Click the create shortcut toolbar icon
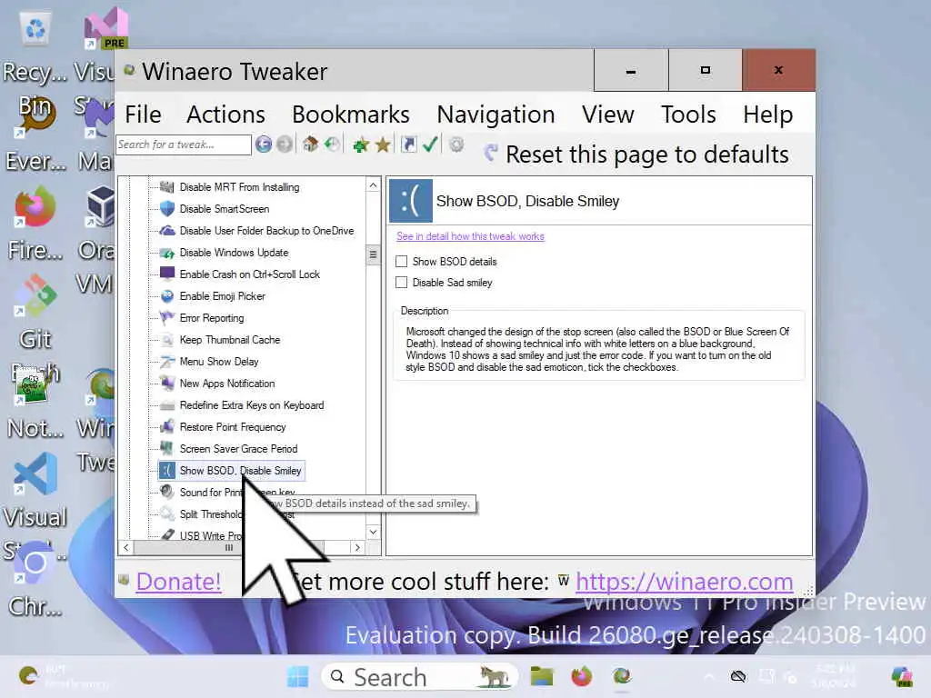Viewport: 931px width, 698px height. coord(408,145)
